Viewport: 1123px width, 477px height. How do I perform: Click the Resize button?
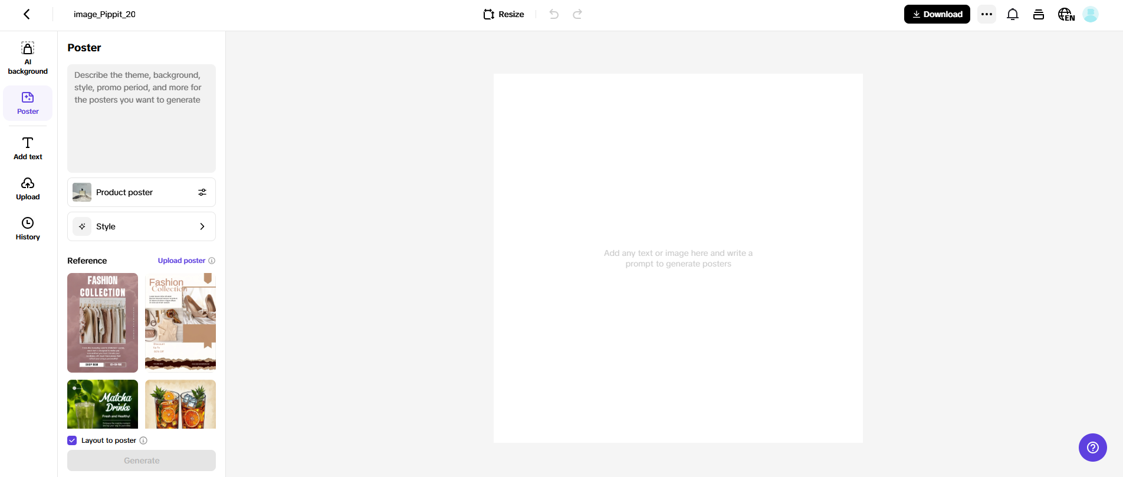(x=504, y=14)
